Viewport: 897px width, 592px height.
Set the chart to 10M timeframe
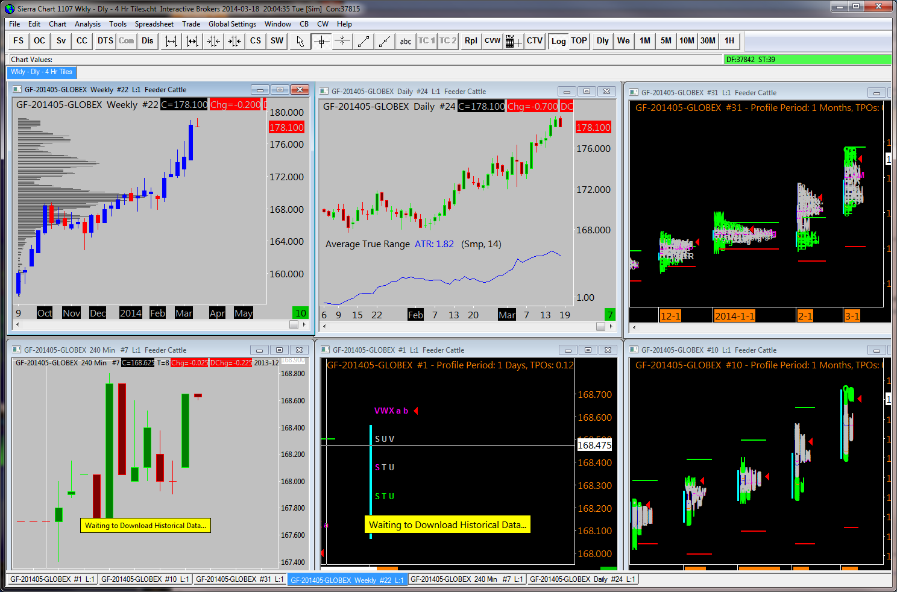(687, 41)
